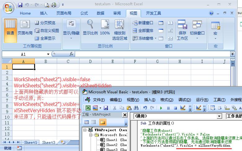Open the 插入 ribbon tab
The image size is (242, 151).
pos(44,13)
